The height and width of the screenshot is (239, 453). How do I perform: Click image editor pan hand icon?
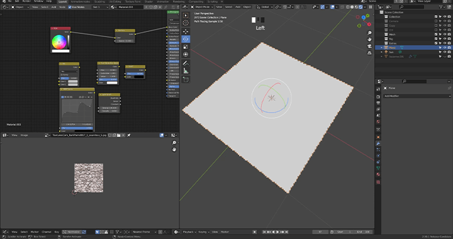click(174, 150)
